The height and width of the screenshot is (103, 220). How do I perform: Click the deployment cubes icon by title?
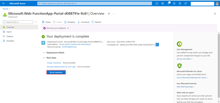coord(5,15)
